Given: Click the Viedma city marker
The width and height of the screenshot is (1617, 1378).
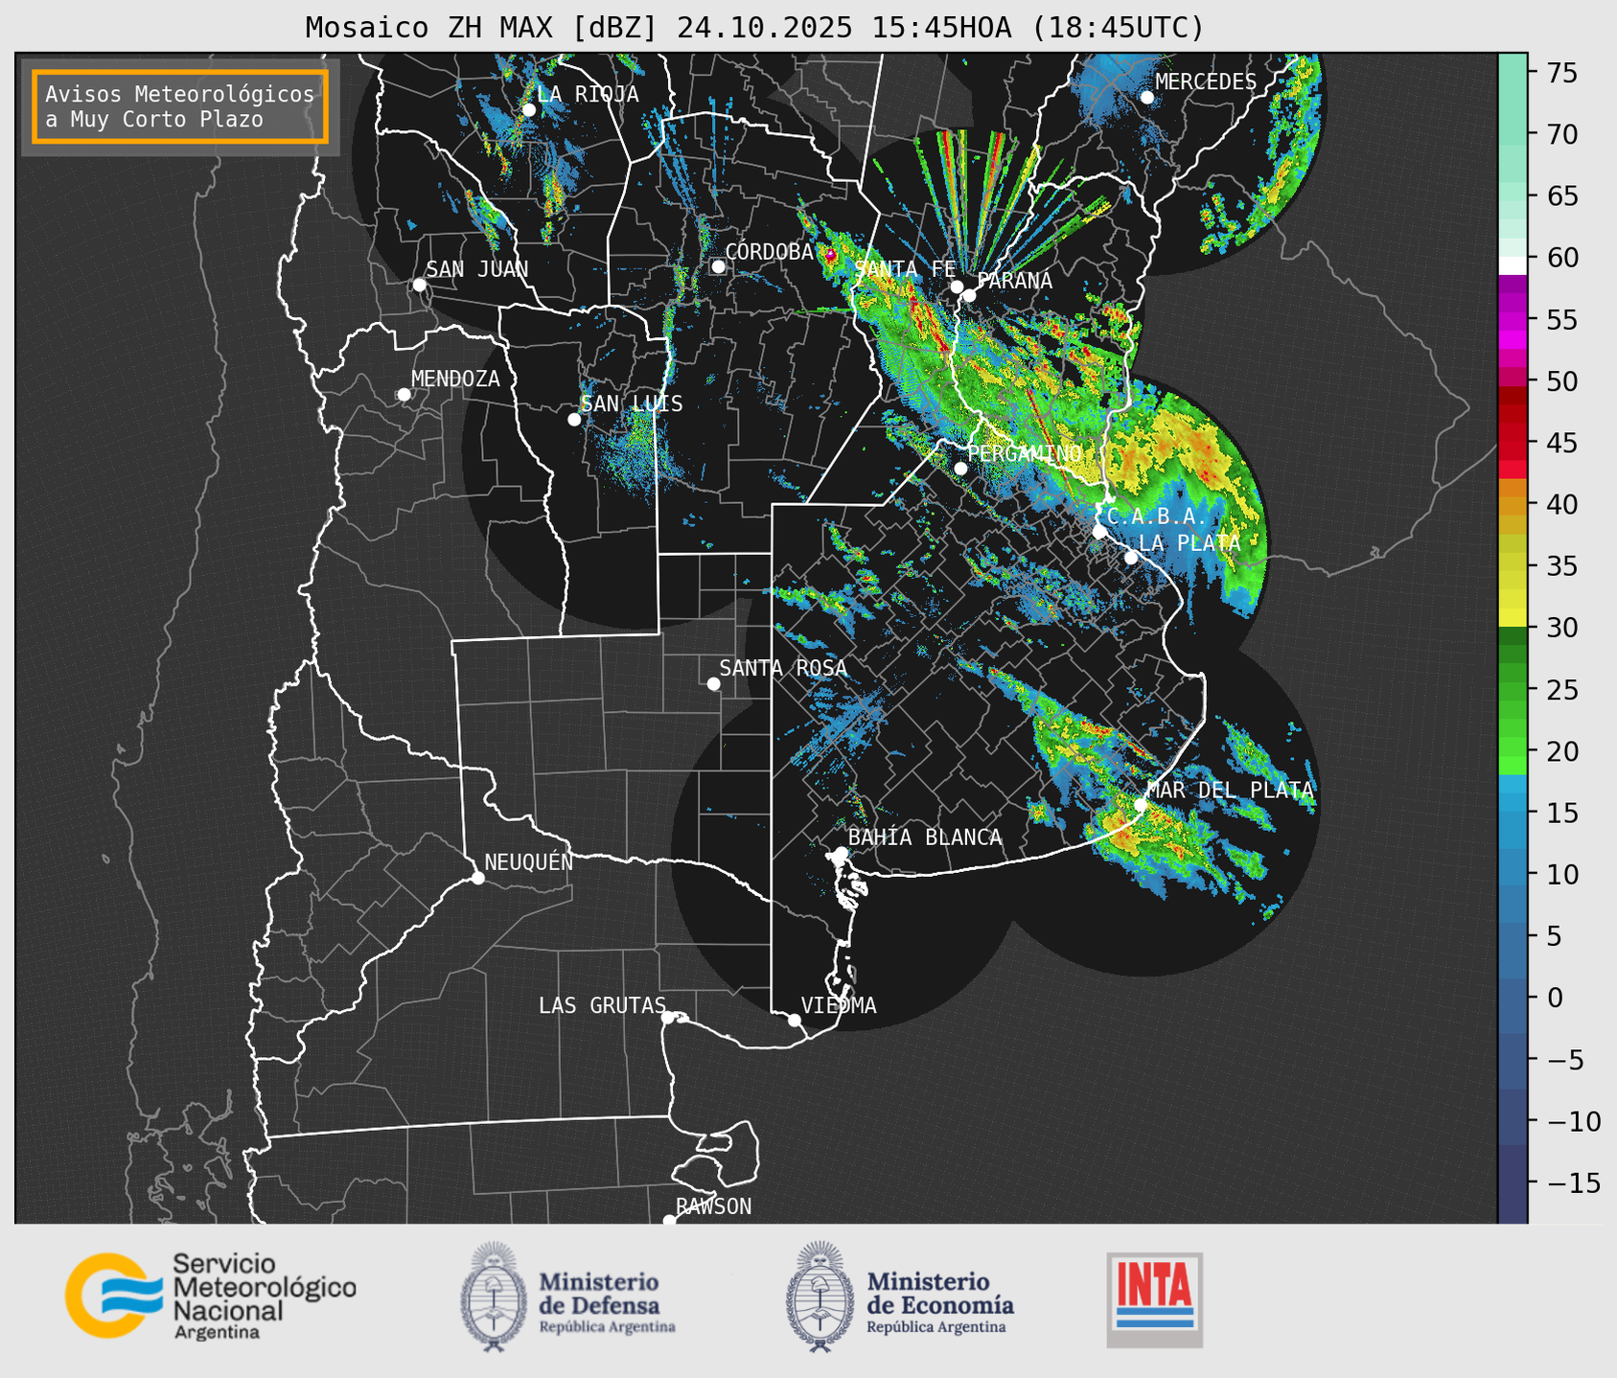Looking at the screenshot, I should 794,1020.
